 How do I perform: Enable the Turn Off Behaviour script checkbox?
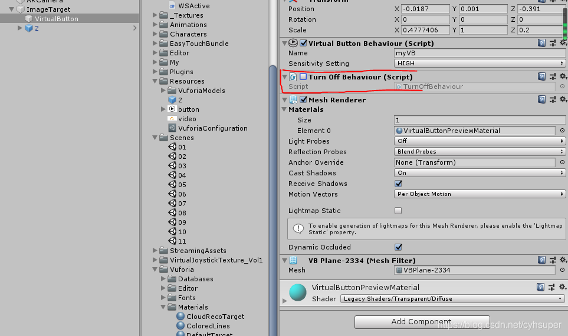point(303,76)
